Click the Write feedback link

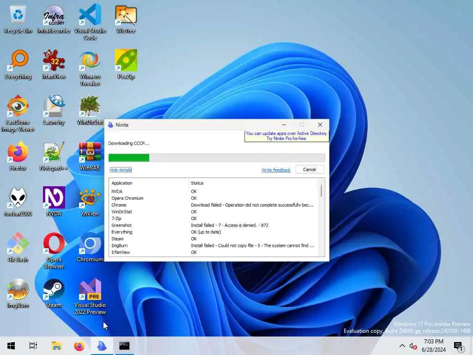coord(276,170)
